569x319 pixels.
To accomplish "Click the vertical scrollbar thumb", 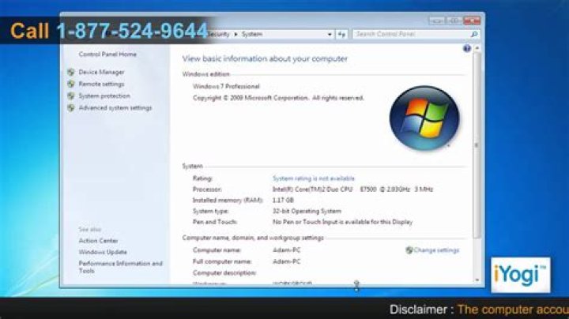I will coord(477,145).
